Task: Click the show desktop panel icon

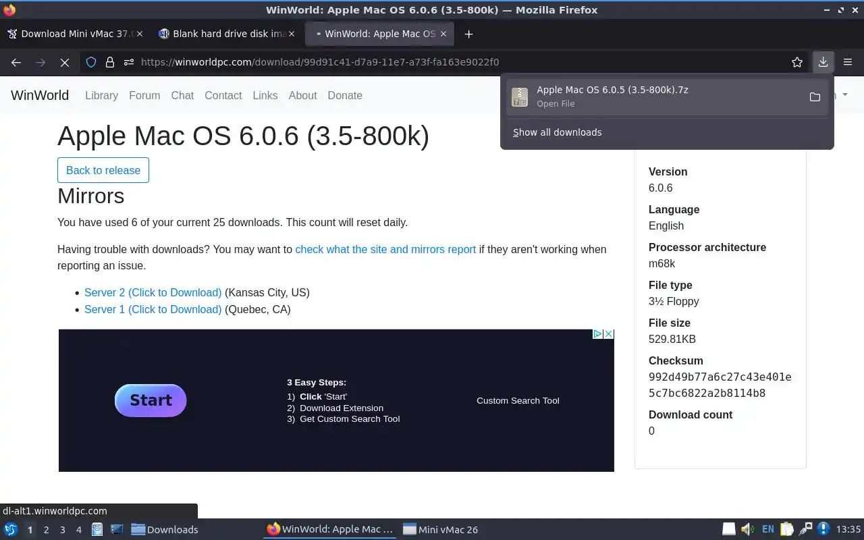Action: pos(117,530)
